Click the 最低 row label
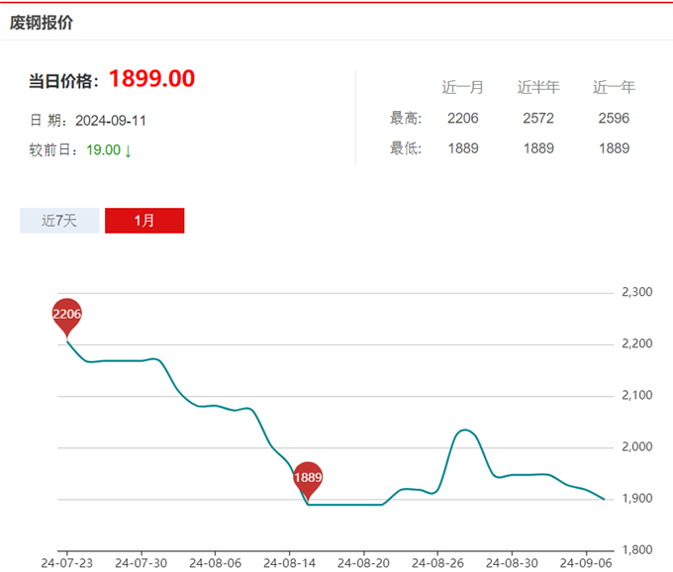The height and width of the screenshot is (572, 673). tap(406, 148)
